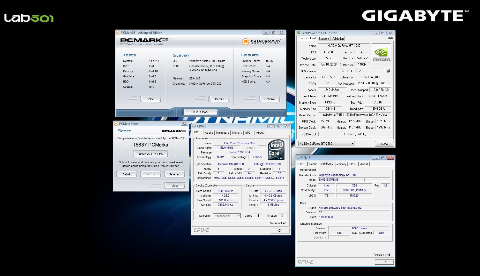Open Cache tab in CPU window of CPU-Z
Image resolution: width=480 pixels, height=276 pixels.
[209, 133]
